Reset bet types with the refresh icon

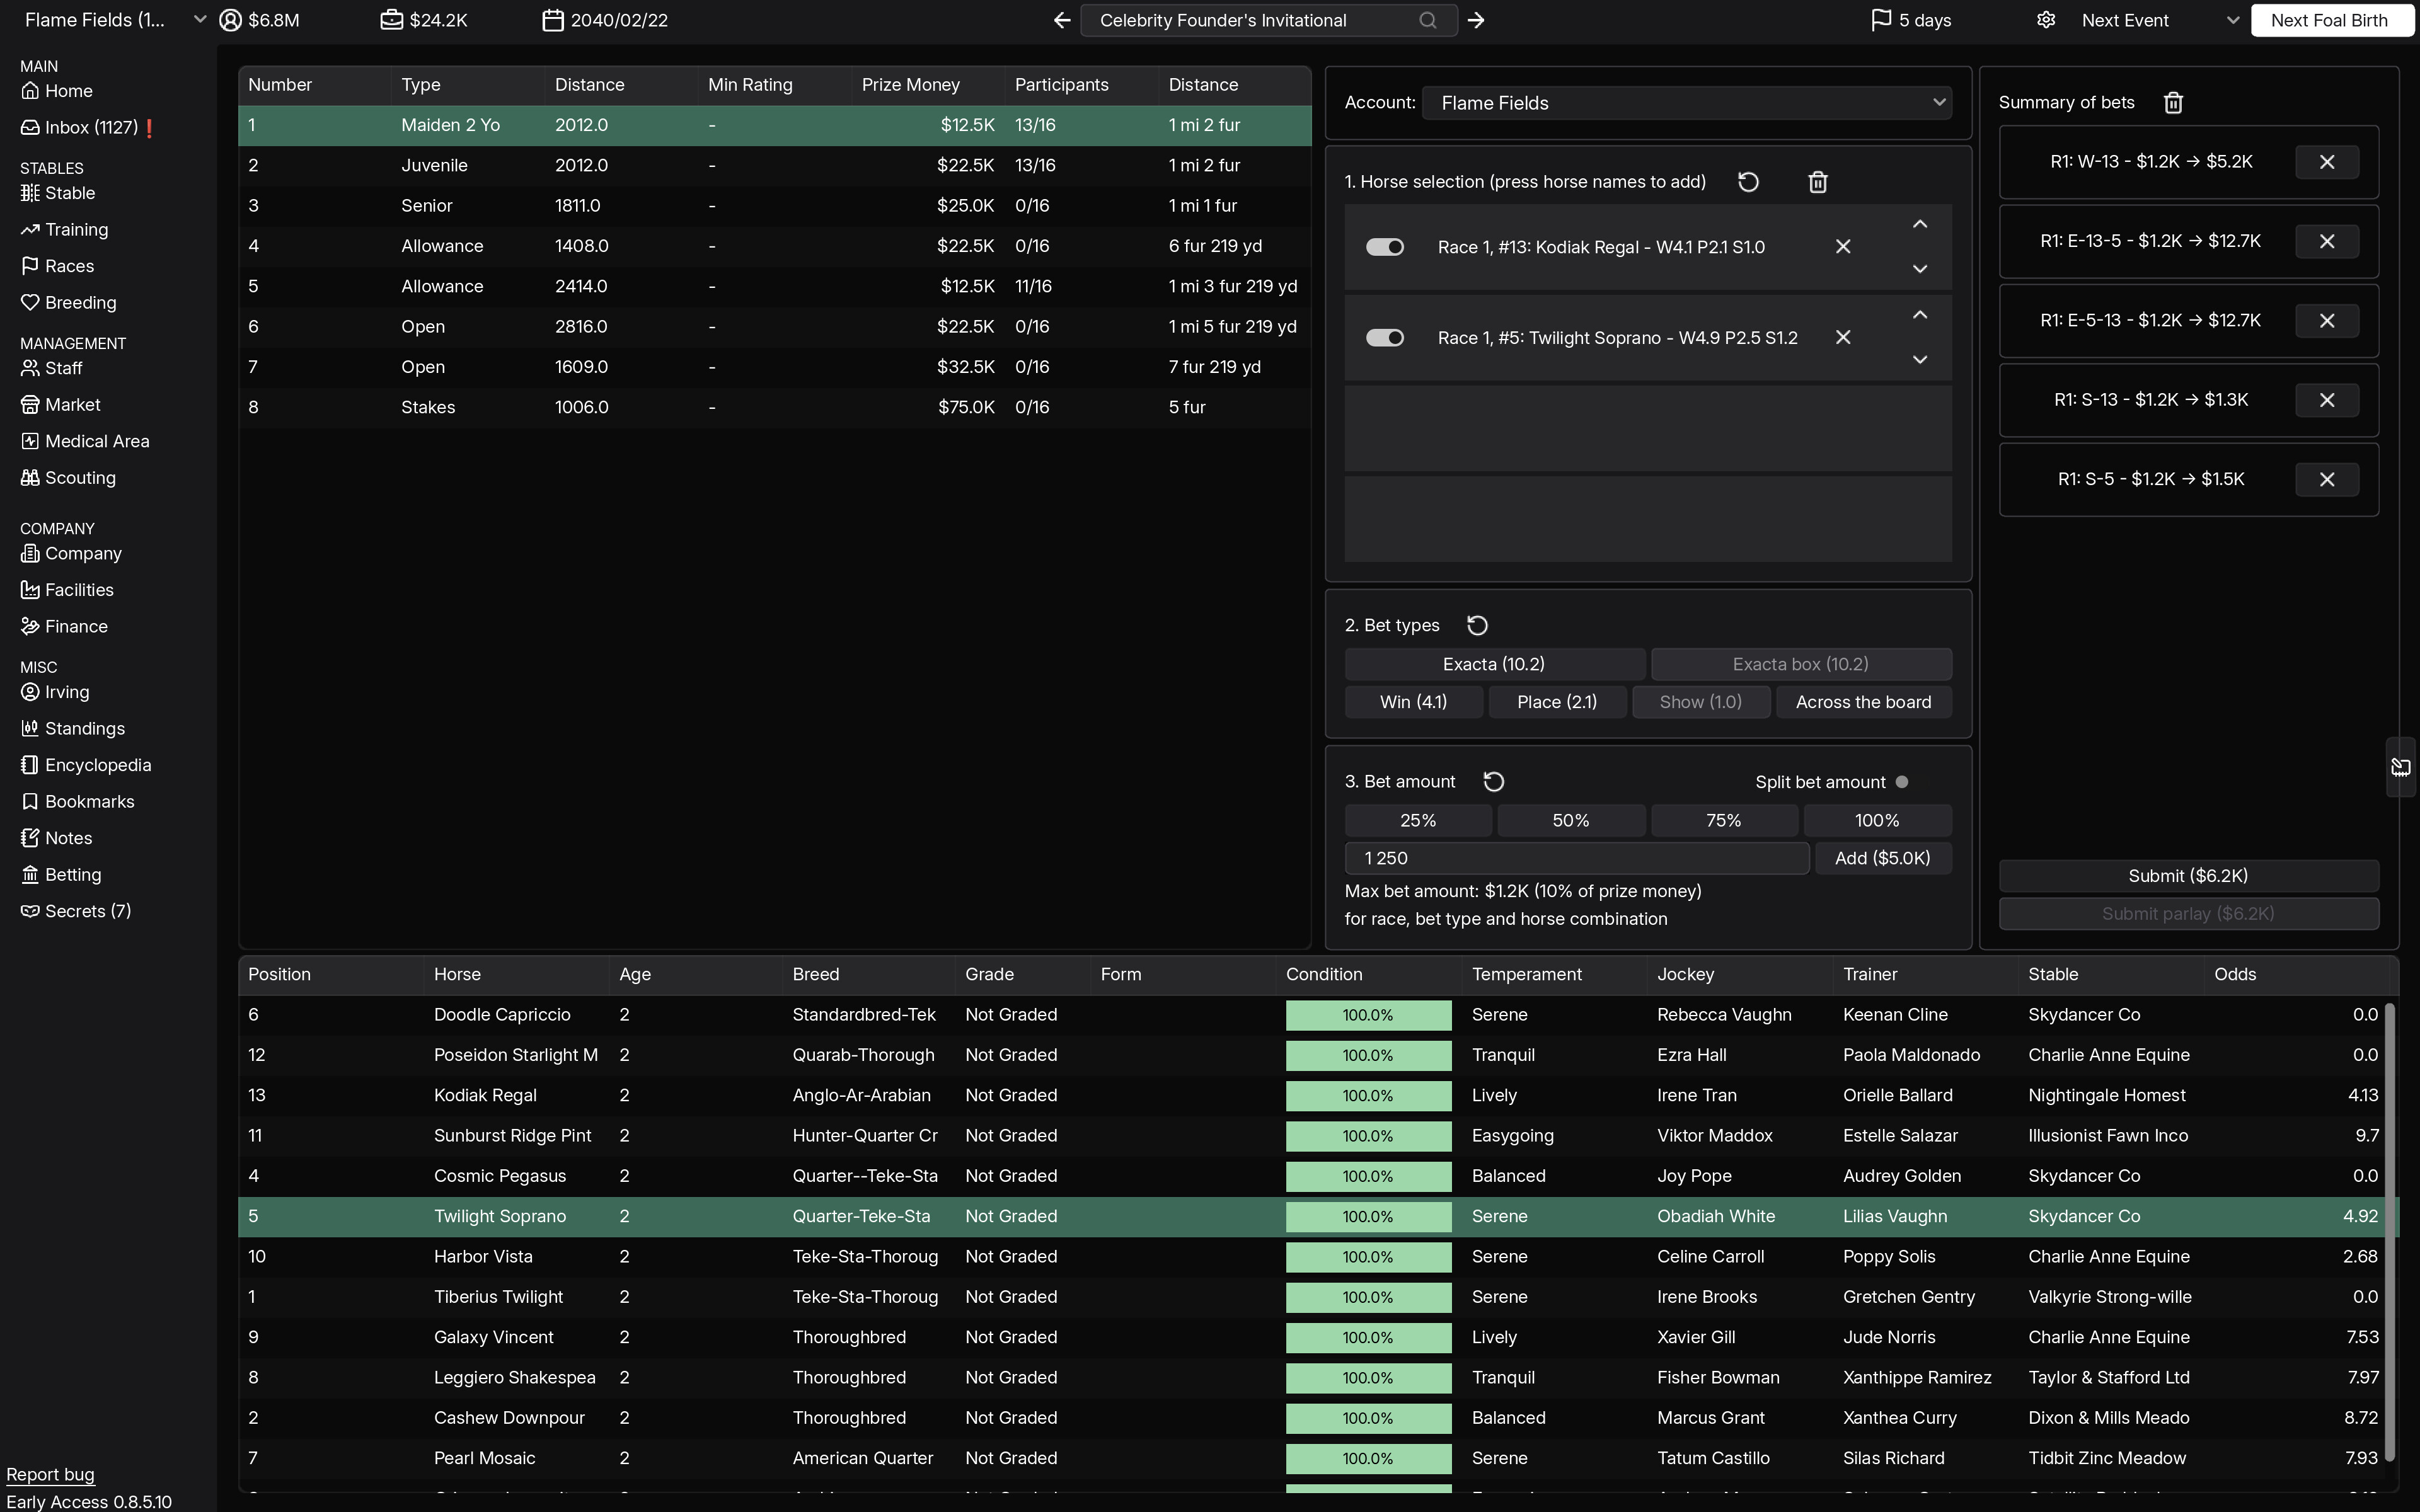tap(1477, 624)
